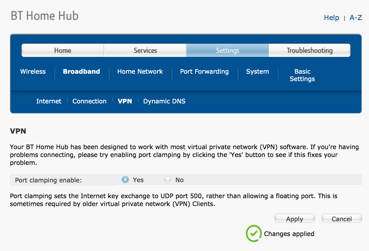This screenshot has width=369, height=251.
Task: Click the Cancel button
Action: tap(342, 218)
